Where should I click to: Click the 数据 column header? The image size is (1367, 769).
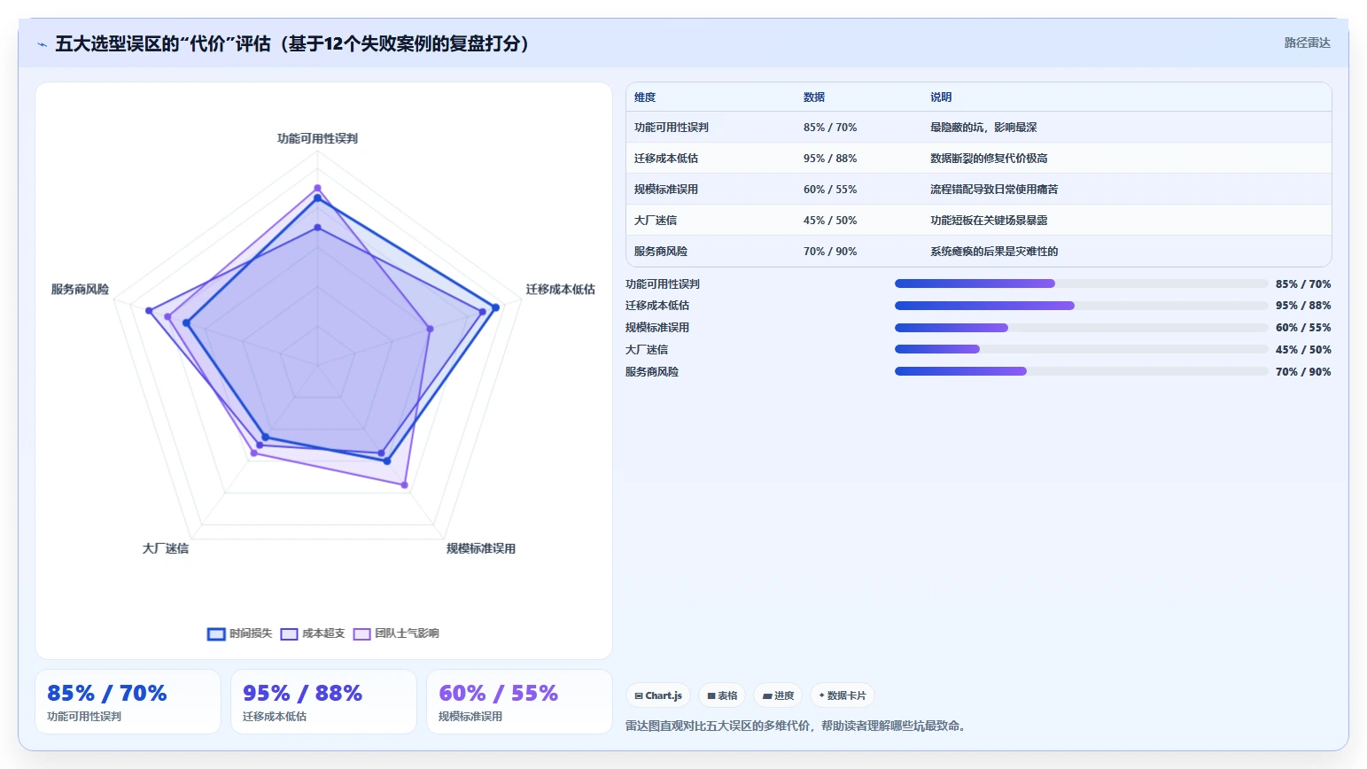(x=814, y=97)
